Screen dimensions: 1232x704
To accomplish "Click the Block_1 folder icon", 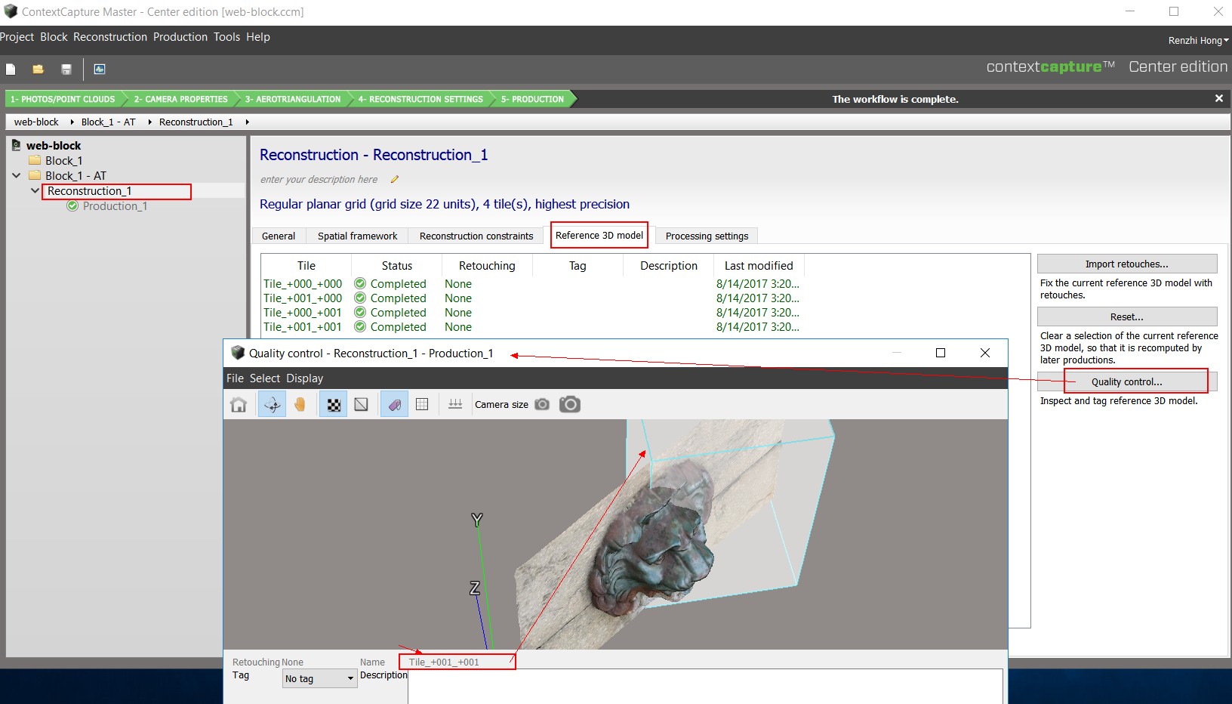I will pos(35,160).
